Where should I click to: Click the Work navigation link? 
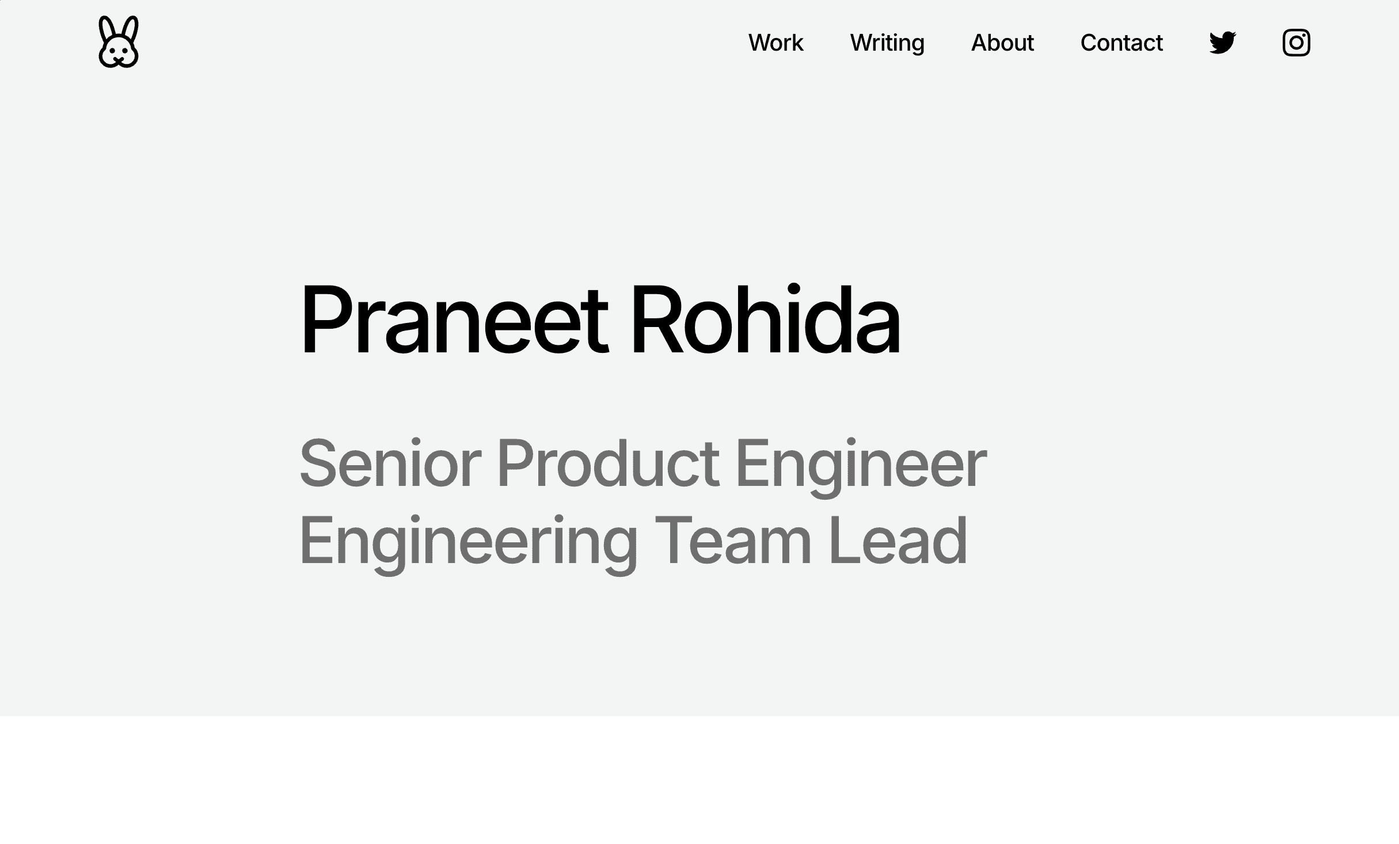coord(775,43)
